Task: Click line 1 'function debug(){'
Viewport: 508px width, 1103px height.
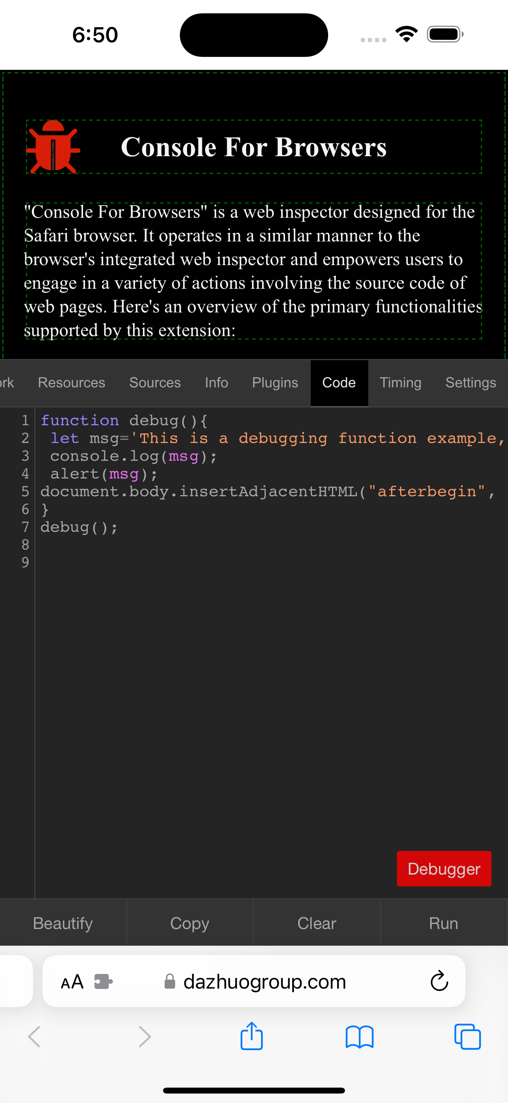Action: click(x=124, y=421)
